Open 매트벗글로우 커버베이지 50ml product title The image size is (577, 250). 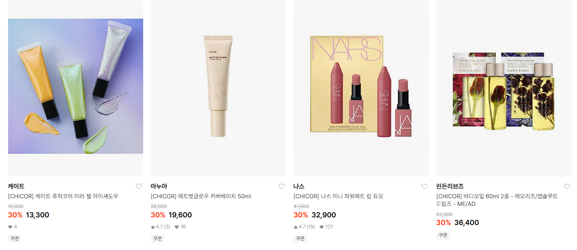click(201, 196)
